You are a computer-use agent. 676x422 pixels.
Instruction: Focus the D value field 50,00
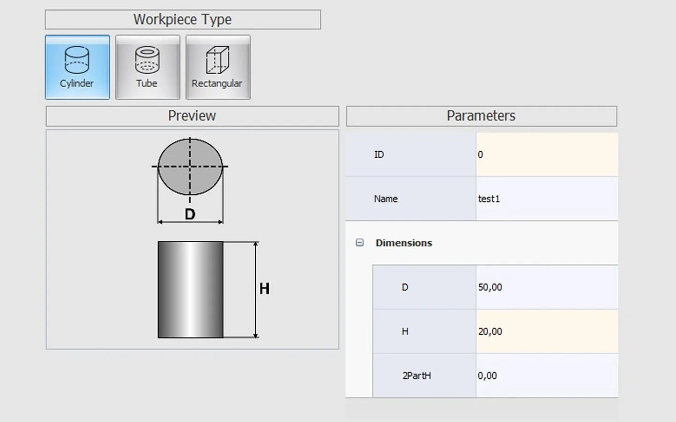tap(546, 287)
